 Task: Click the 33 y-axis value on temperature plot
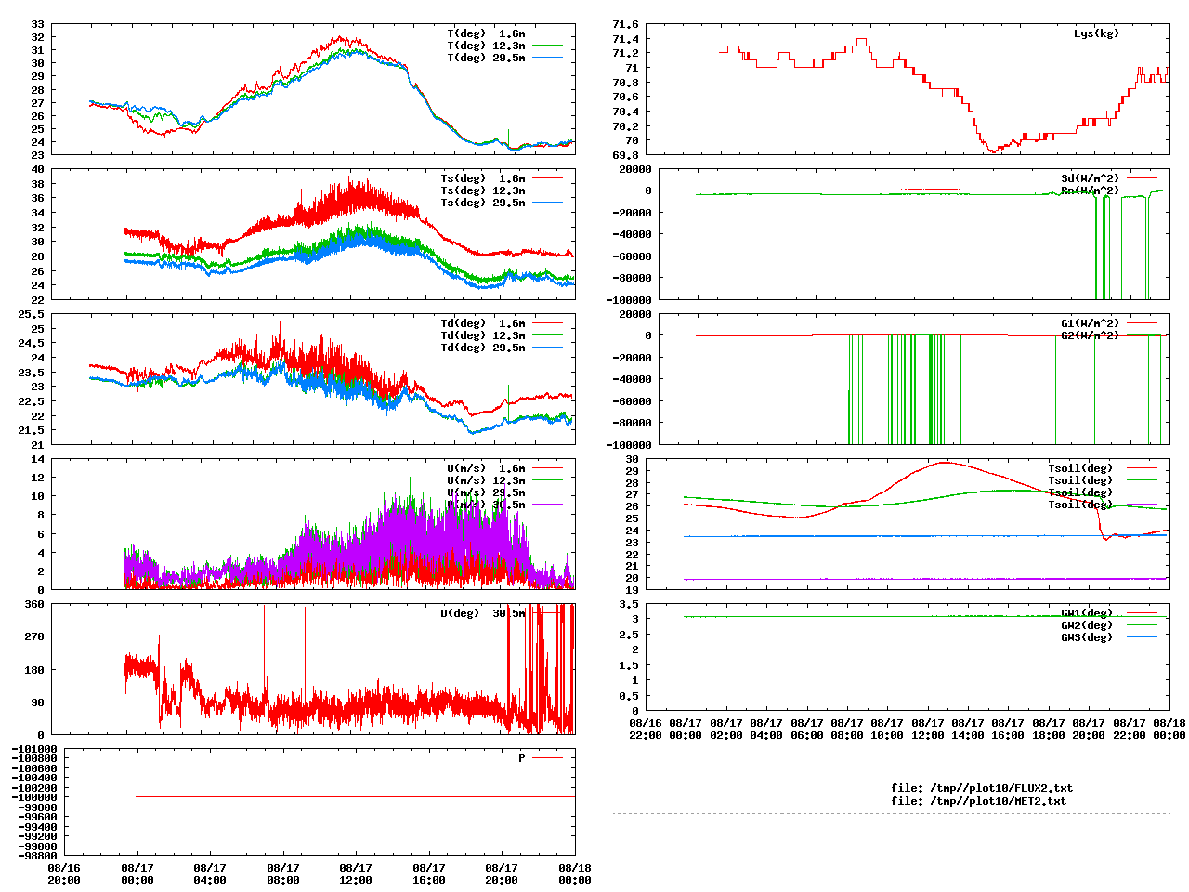(38, 24)
